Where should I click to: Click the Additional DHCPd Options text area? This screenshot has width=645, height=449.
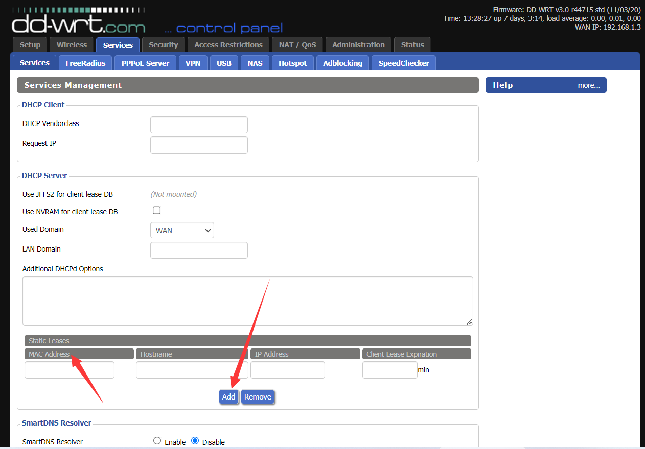pyautogui.click(x=247, y=301)
